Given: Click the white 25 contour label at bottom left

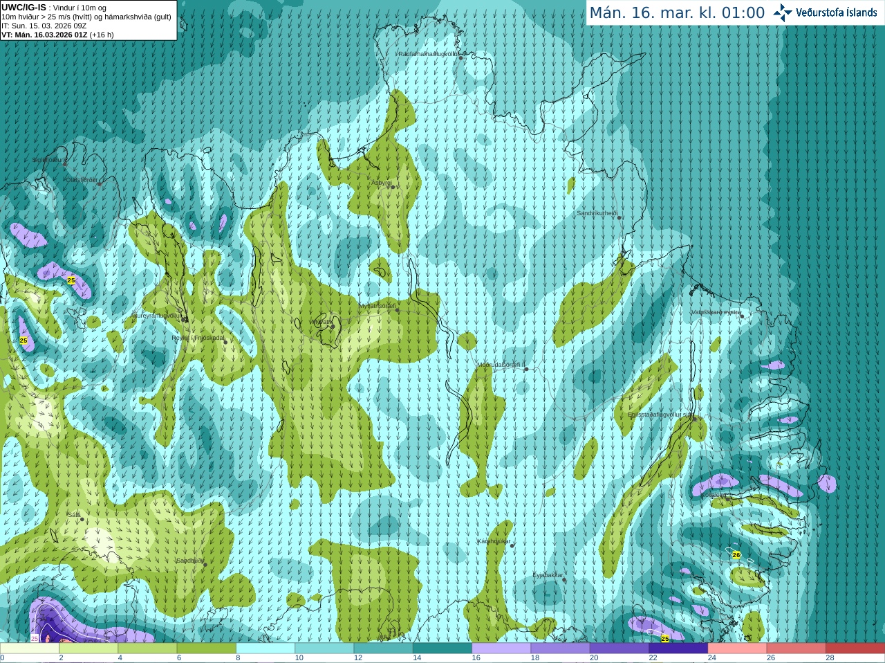Looking at the screenshot, I should (35, 639).
